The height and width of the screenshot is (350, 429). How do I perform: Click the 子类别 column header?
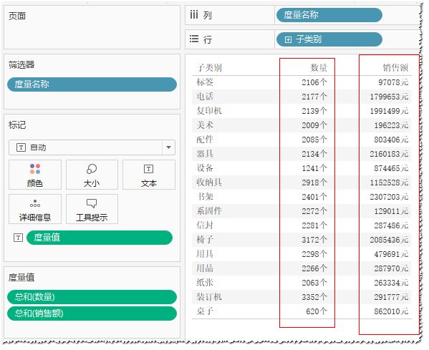pyautogui.click(x=209, y=68)
